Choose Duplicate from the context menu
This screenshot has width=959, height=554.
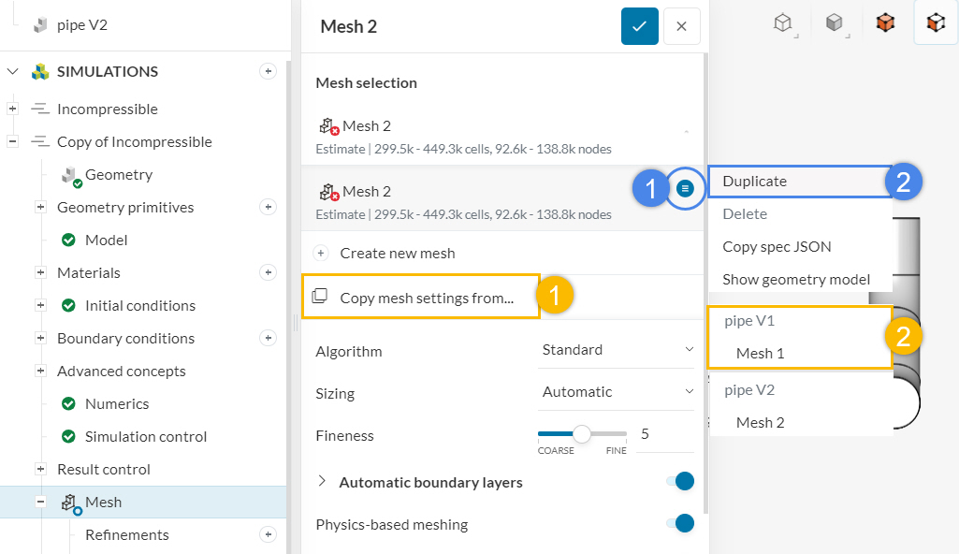tap(754, 182)
